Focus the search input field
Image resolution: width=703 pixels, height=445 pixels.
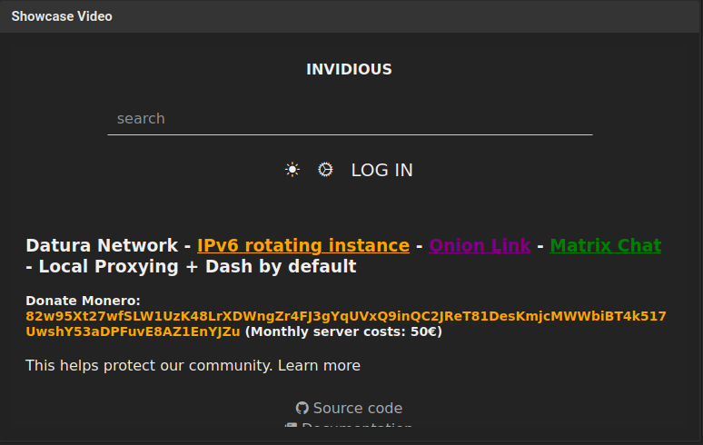click(351, 119)
